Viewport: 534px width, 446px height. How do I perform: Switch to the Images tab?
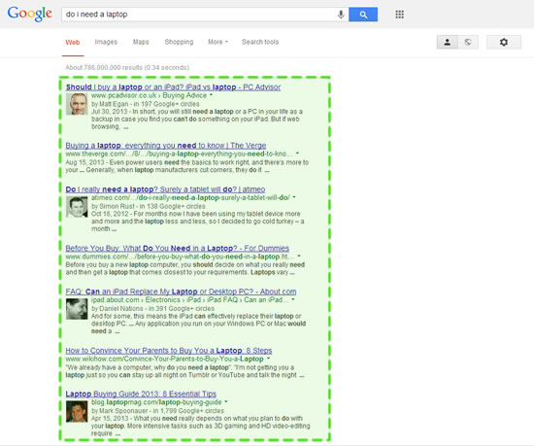106,42
